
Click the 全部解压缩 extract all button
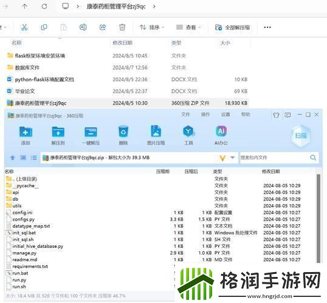pos(232,27)
